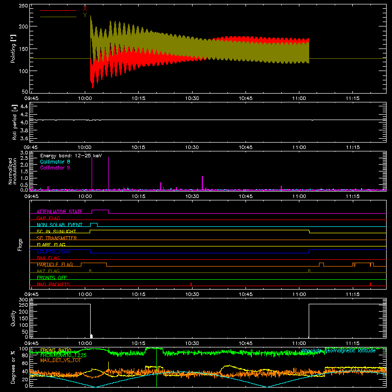Image resolution: width=392 pixels, height=392 pixels.
Task: Click the olive flag label above FRONTS_OFF
Action: (48, 271)
